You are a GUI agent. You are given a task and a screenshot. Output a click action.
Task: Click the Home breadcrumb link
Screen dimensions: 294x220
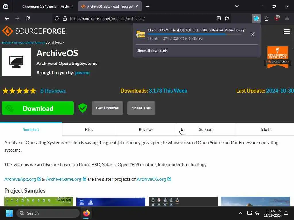click(x=7, y=43)
